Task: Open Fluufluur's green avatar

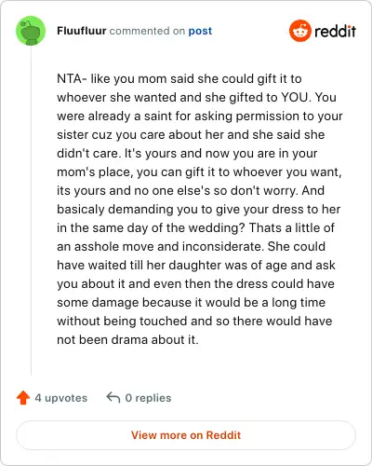Action: (31, 31)
